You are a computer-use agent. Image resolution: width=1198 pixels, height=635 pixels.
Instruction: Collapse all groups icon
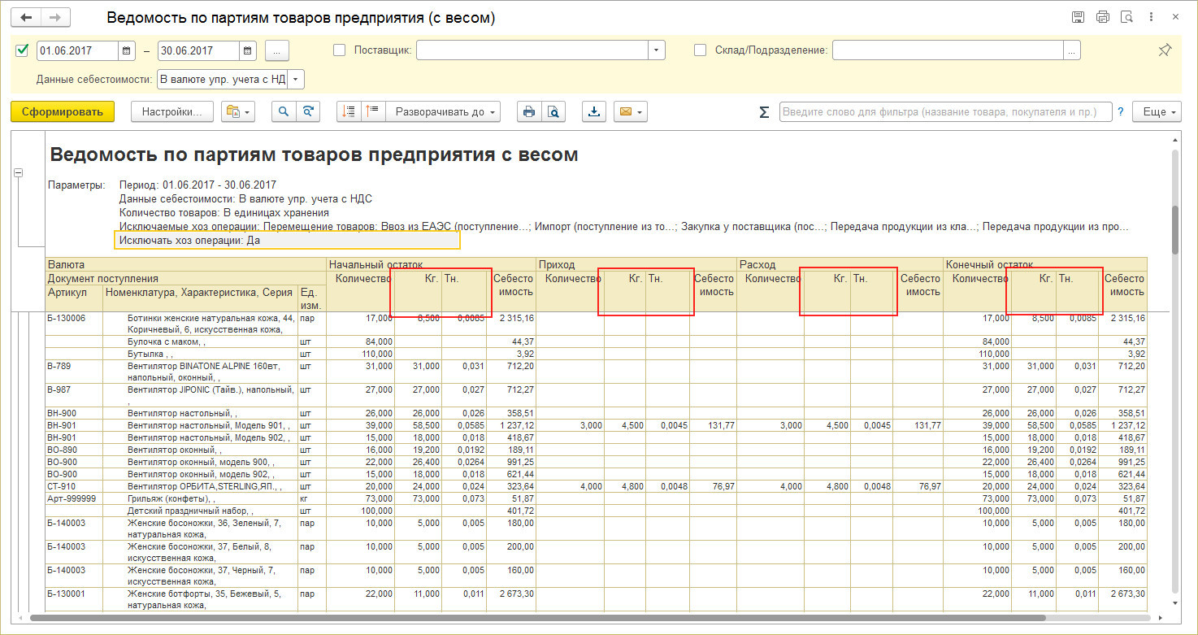coord(349,112)
